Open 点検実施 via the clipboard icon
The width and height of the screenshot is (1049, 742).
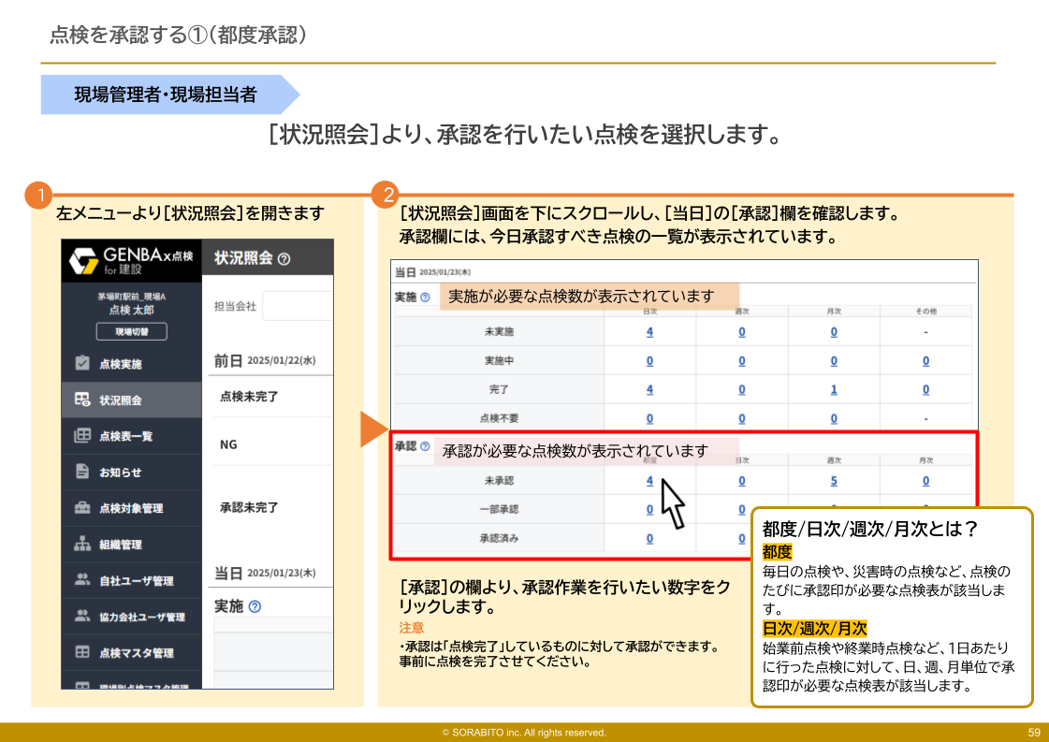(82, 365)
